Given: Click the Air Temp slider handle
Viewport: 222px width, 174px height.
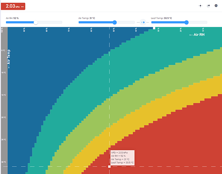Looking at the screenshot, I should (115, 22).
